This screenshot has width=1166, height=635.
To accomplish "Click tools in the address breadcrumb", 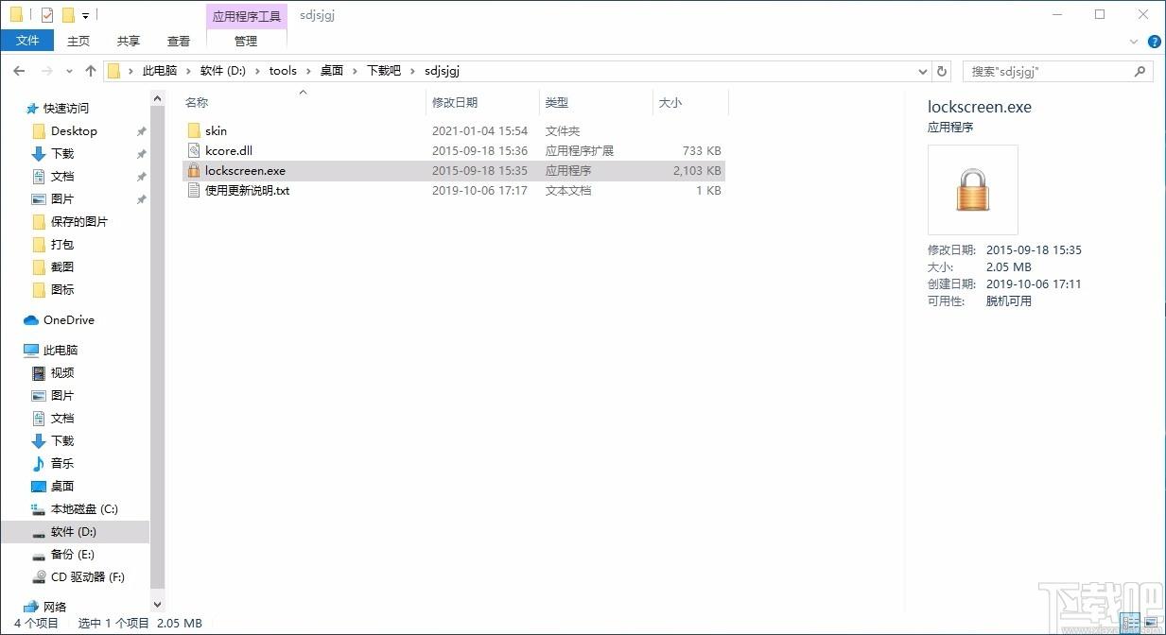I will [x=283, y=71].
